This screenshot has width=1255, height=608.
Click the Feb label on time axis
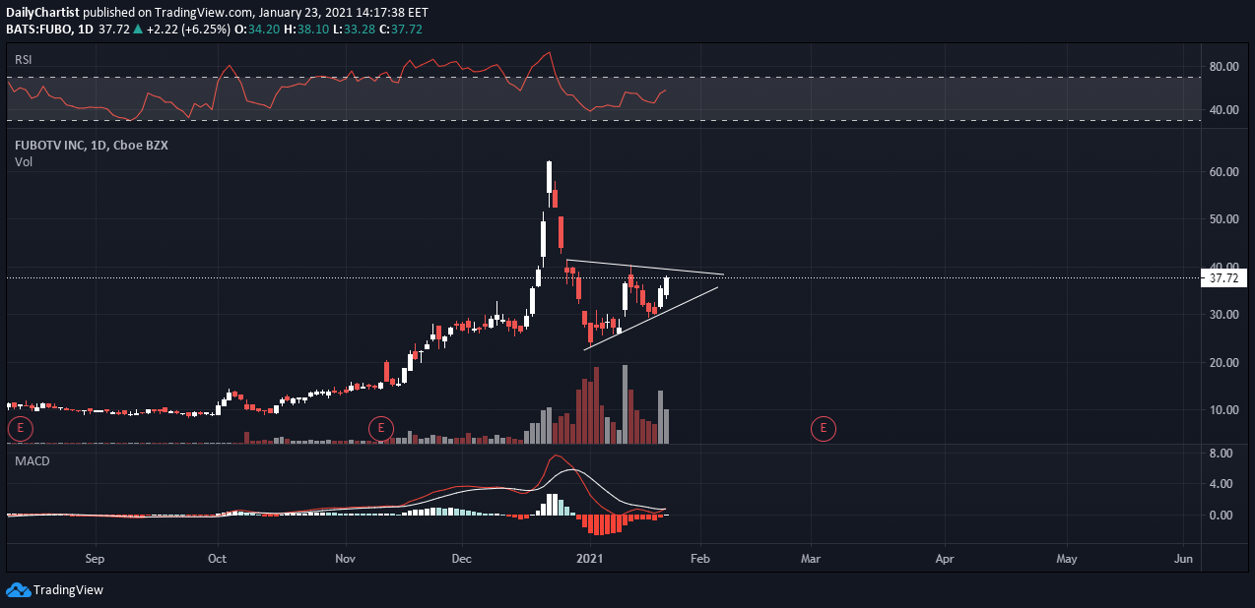coord(700,559)
